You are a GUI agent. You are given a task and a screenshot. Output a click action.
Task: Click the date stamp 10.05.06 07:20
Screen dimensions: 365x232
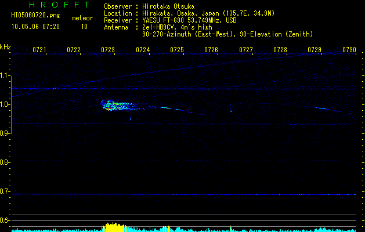[x=35, y=27]
